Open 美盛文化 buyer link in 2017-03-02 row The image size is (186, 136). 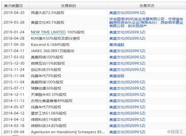pos(127,57)
